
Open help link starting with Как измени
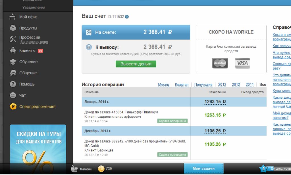(x=282, y=129)
